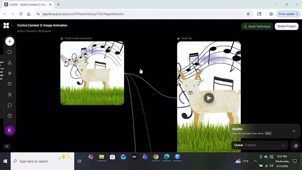
Task: Open the stamp tool in sidebar
Action: click(10, 63)
